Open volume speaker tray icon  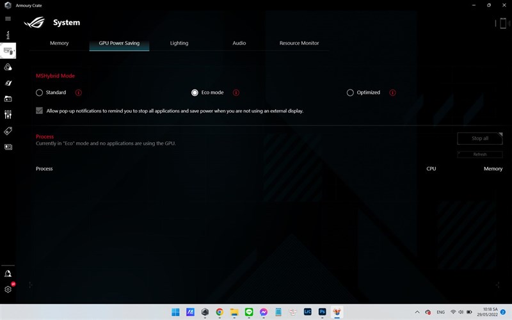461,312
